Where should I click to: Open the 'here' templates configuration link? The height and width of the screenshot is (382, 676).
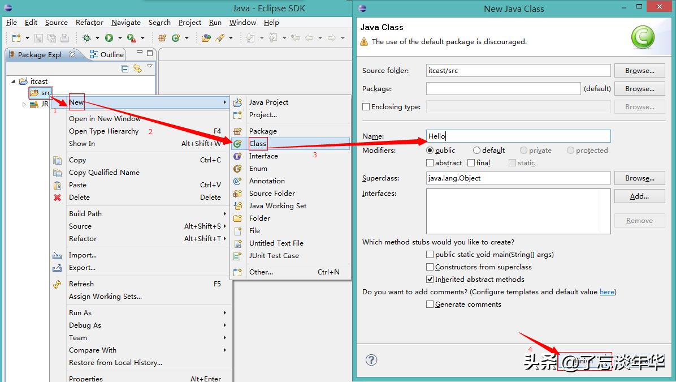tap(606, 292)
